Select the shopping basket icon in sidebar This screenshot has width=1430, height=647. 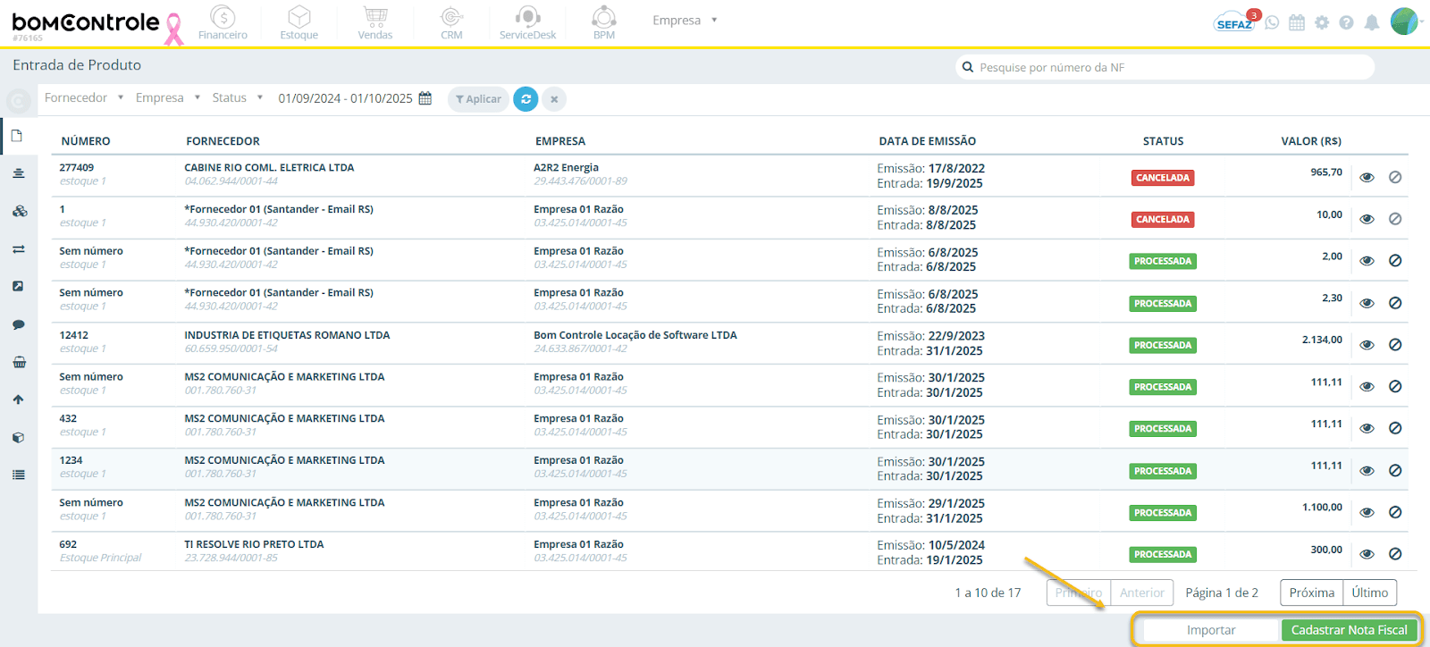[x=19, y=362]
